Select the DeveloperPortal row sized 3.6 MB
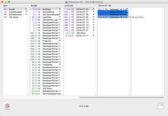Viewport: 168px width, 116px height. coord(46,22)
